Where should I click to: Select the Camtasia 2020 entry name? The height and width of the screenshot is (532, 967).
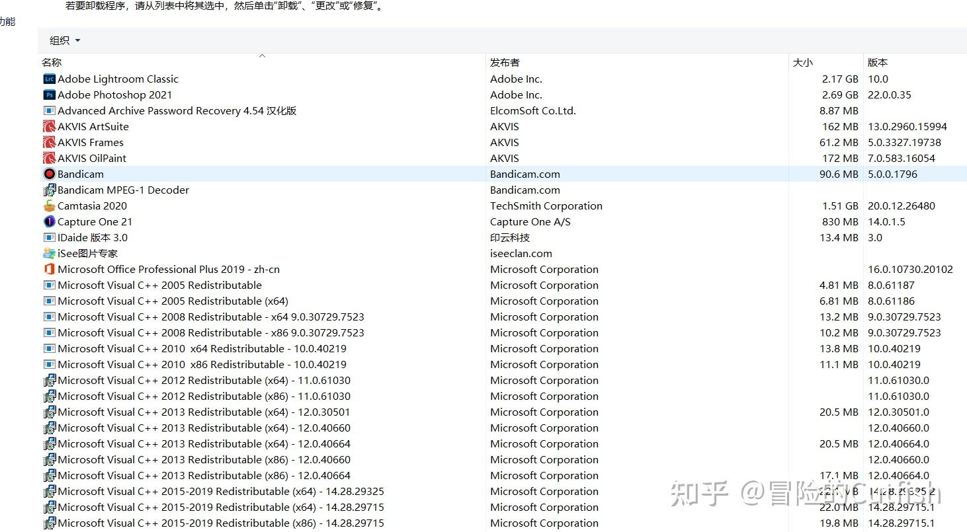pyautogui.click(x=92, y=206)
